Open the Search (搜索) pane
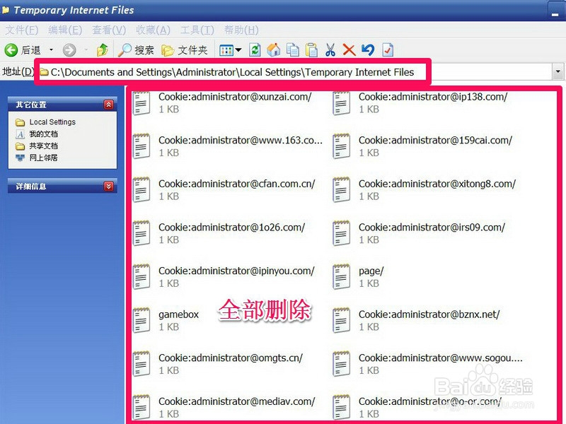Screen dimensions: 566x424 (x=136, y=49)
